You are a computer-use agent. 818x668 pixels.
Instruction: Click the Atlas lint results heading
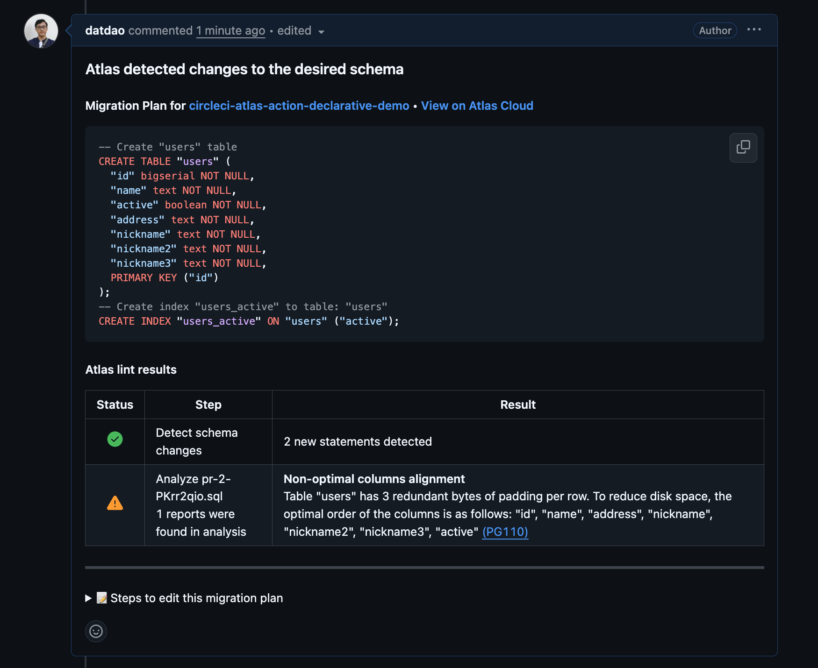(x=131, y=370)
